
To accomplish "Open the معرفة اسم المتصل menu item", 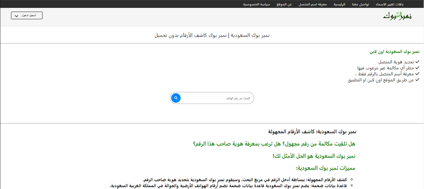I will [312, 4].
